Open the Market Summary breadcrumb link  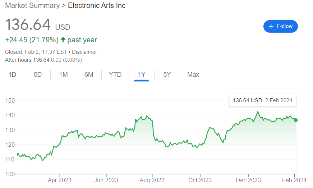32,5
